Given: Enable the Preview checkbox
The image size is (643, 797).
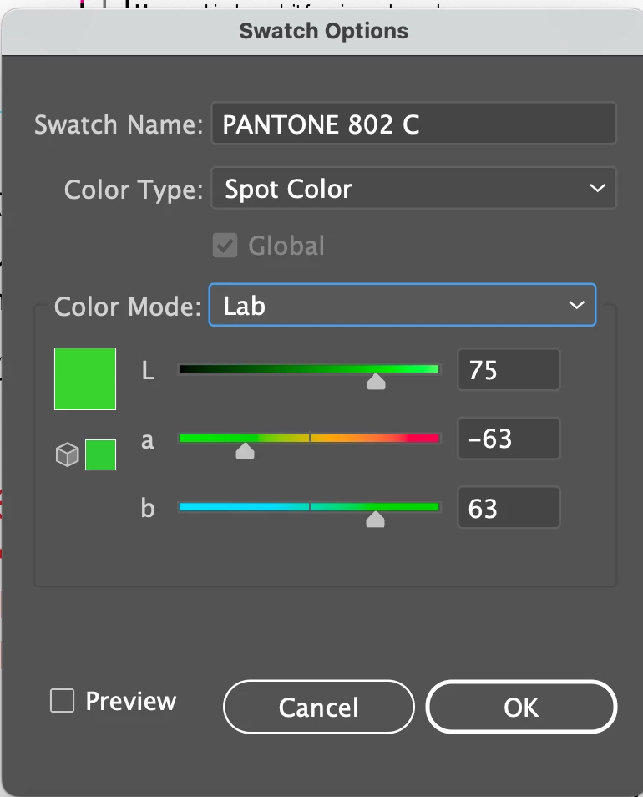Looking at the screenshot, I should [x=63, y=700].
